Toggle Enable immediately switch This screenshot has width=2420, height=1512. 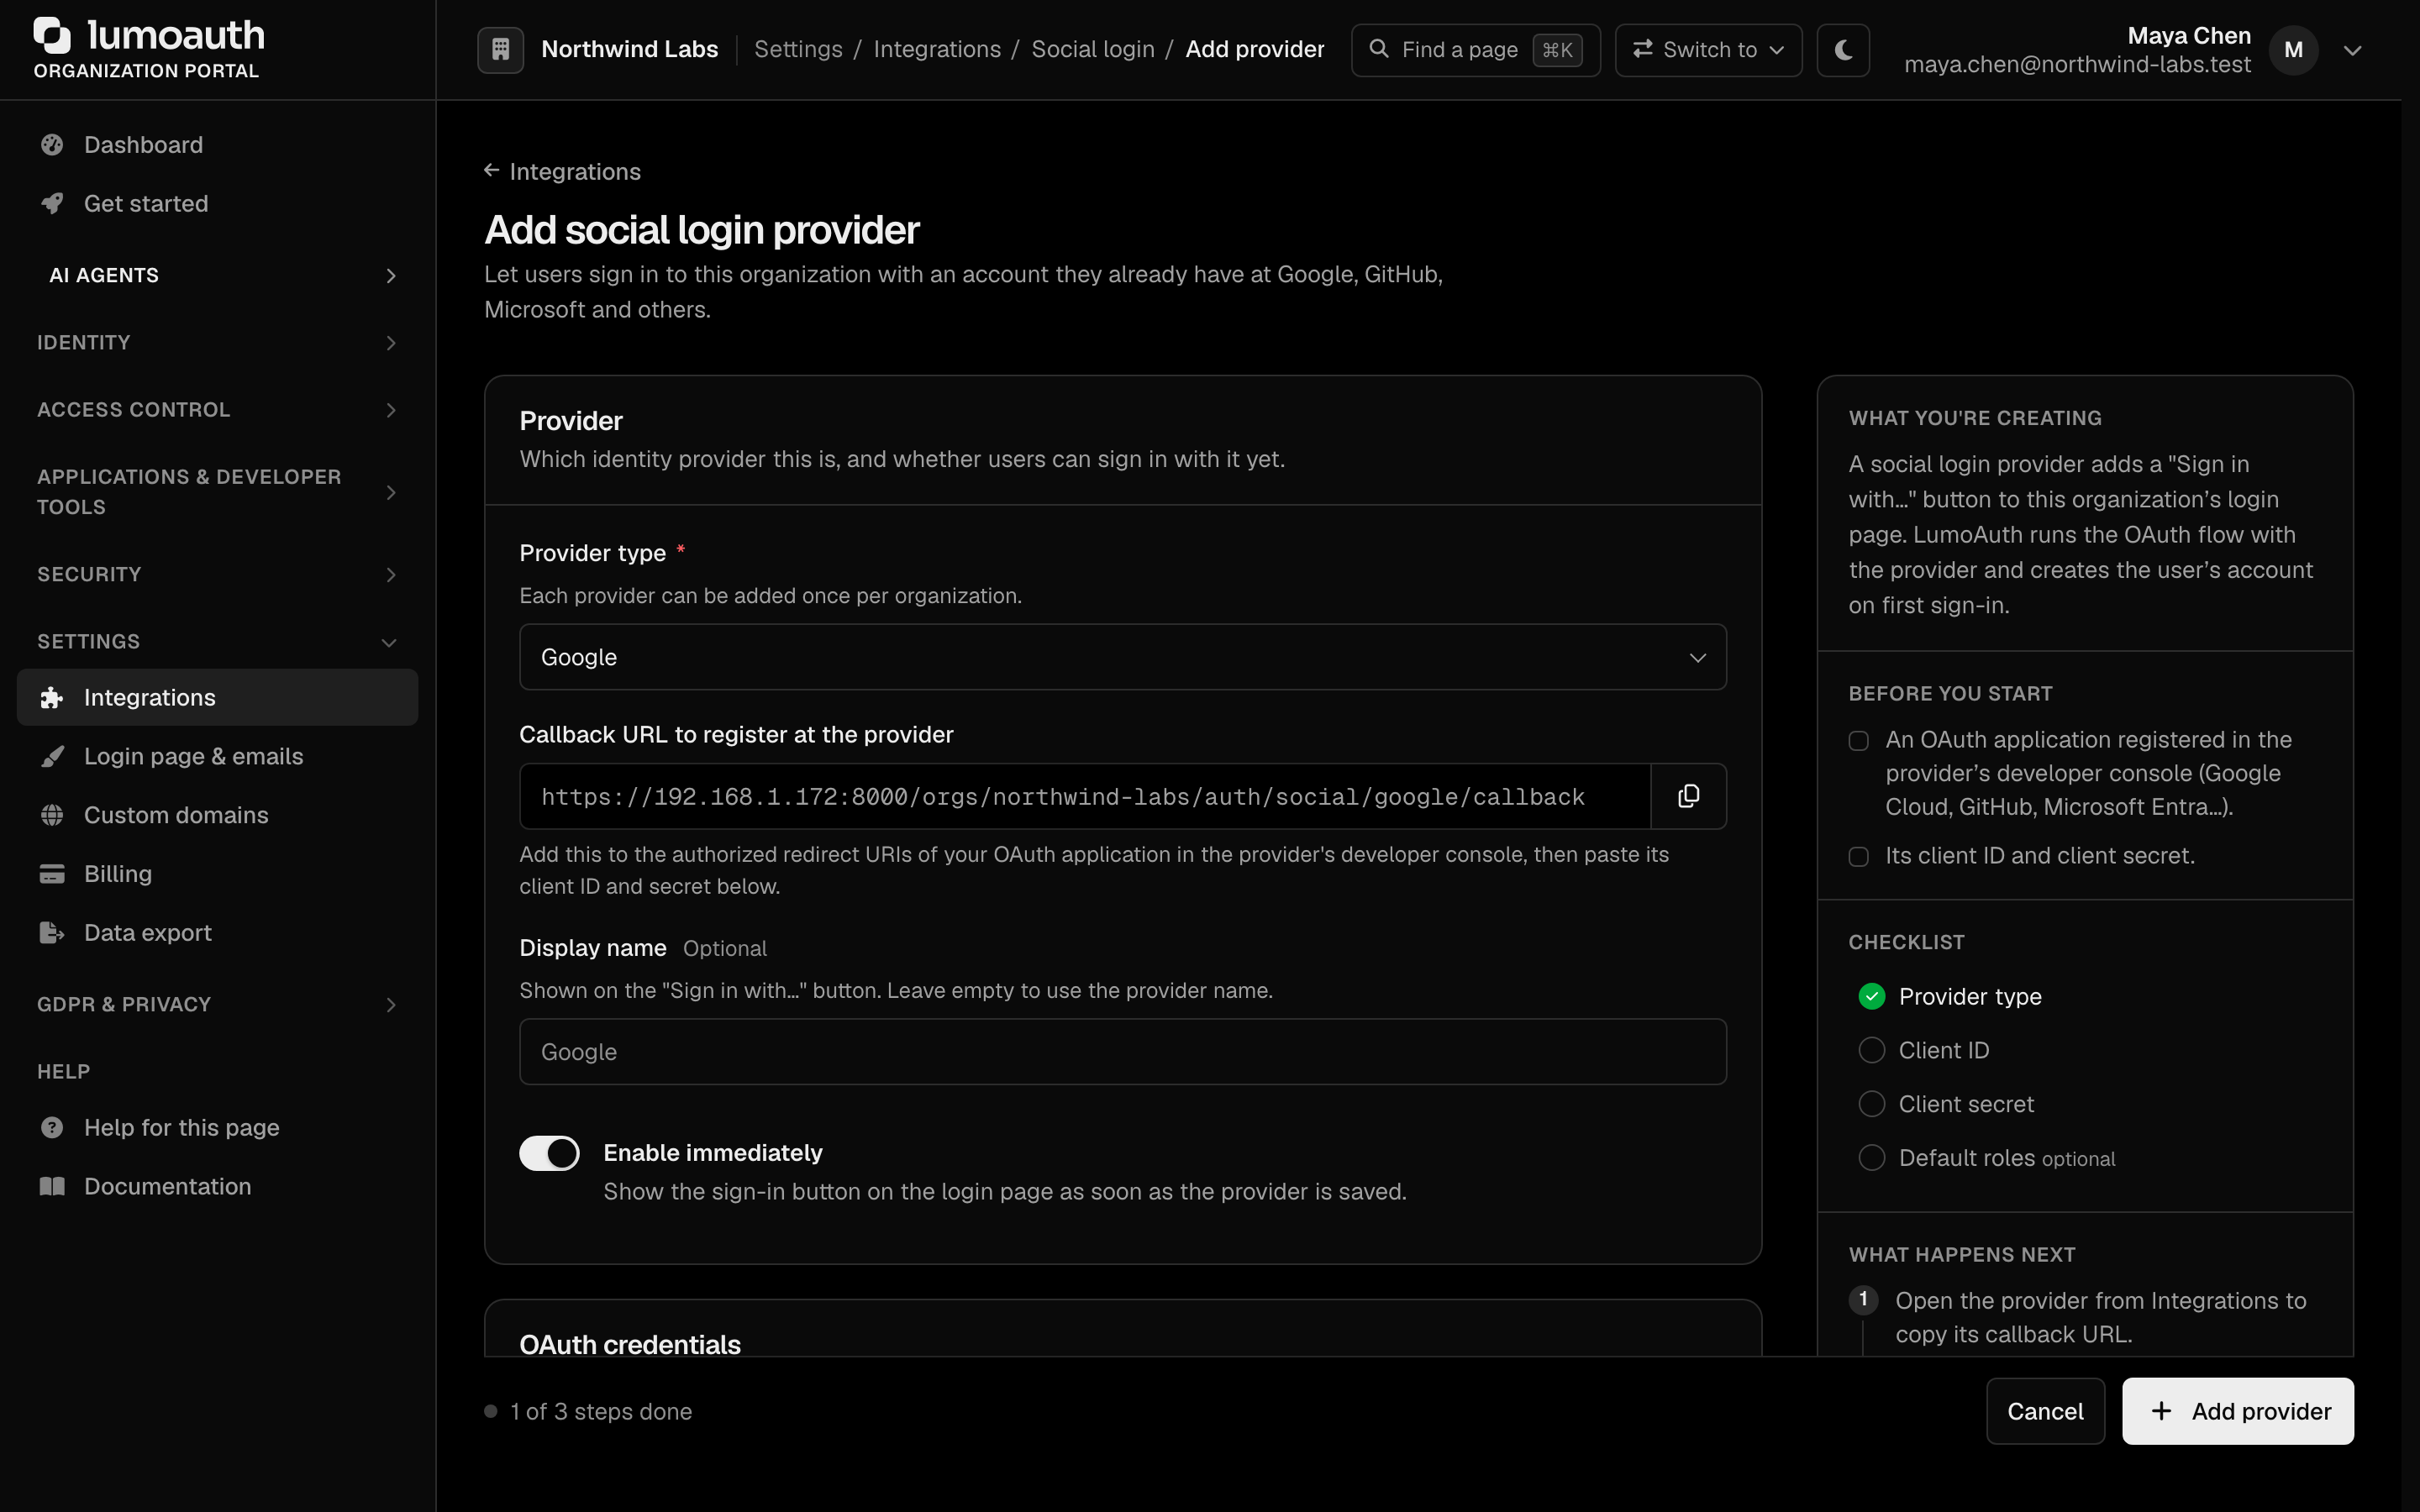click(549, 1153)
